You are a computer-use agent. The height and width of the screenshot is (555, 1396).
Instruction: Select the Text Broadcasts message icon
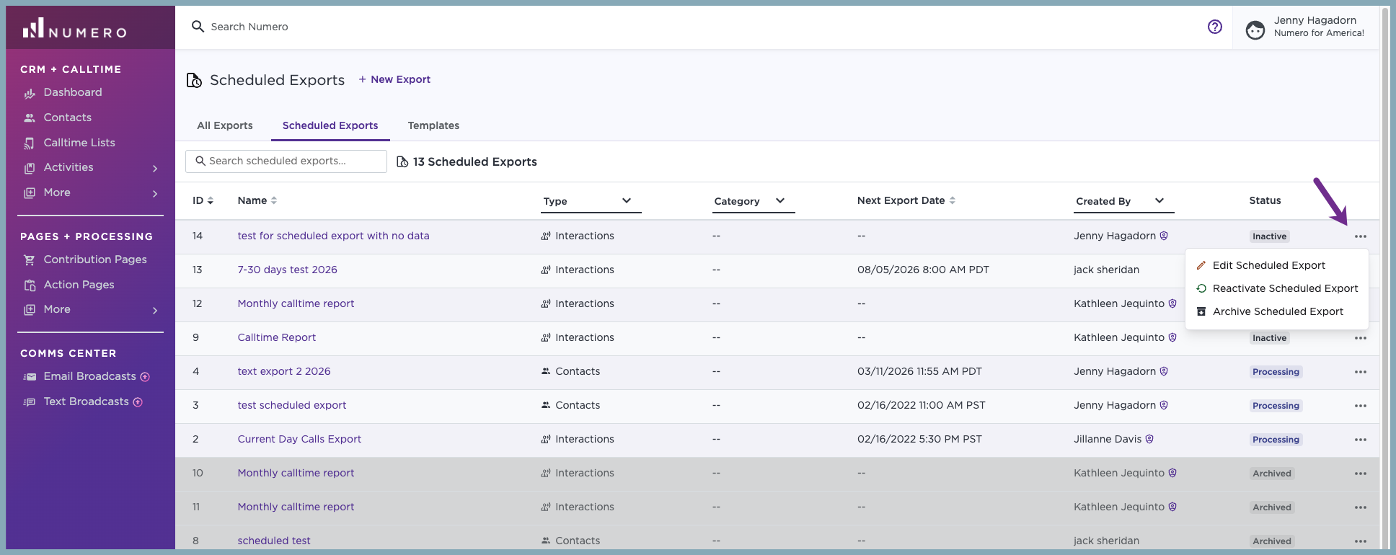click(x=30, y=402)
